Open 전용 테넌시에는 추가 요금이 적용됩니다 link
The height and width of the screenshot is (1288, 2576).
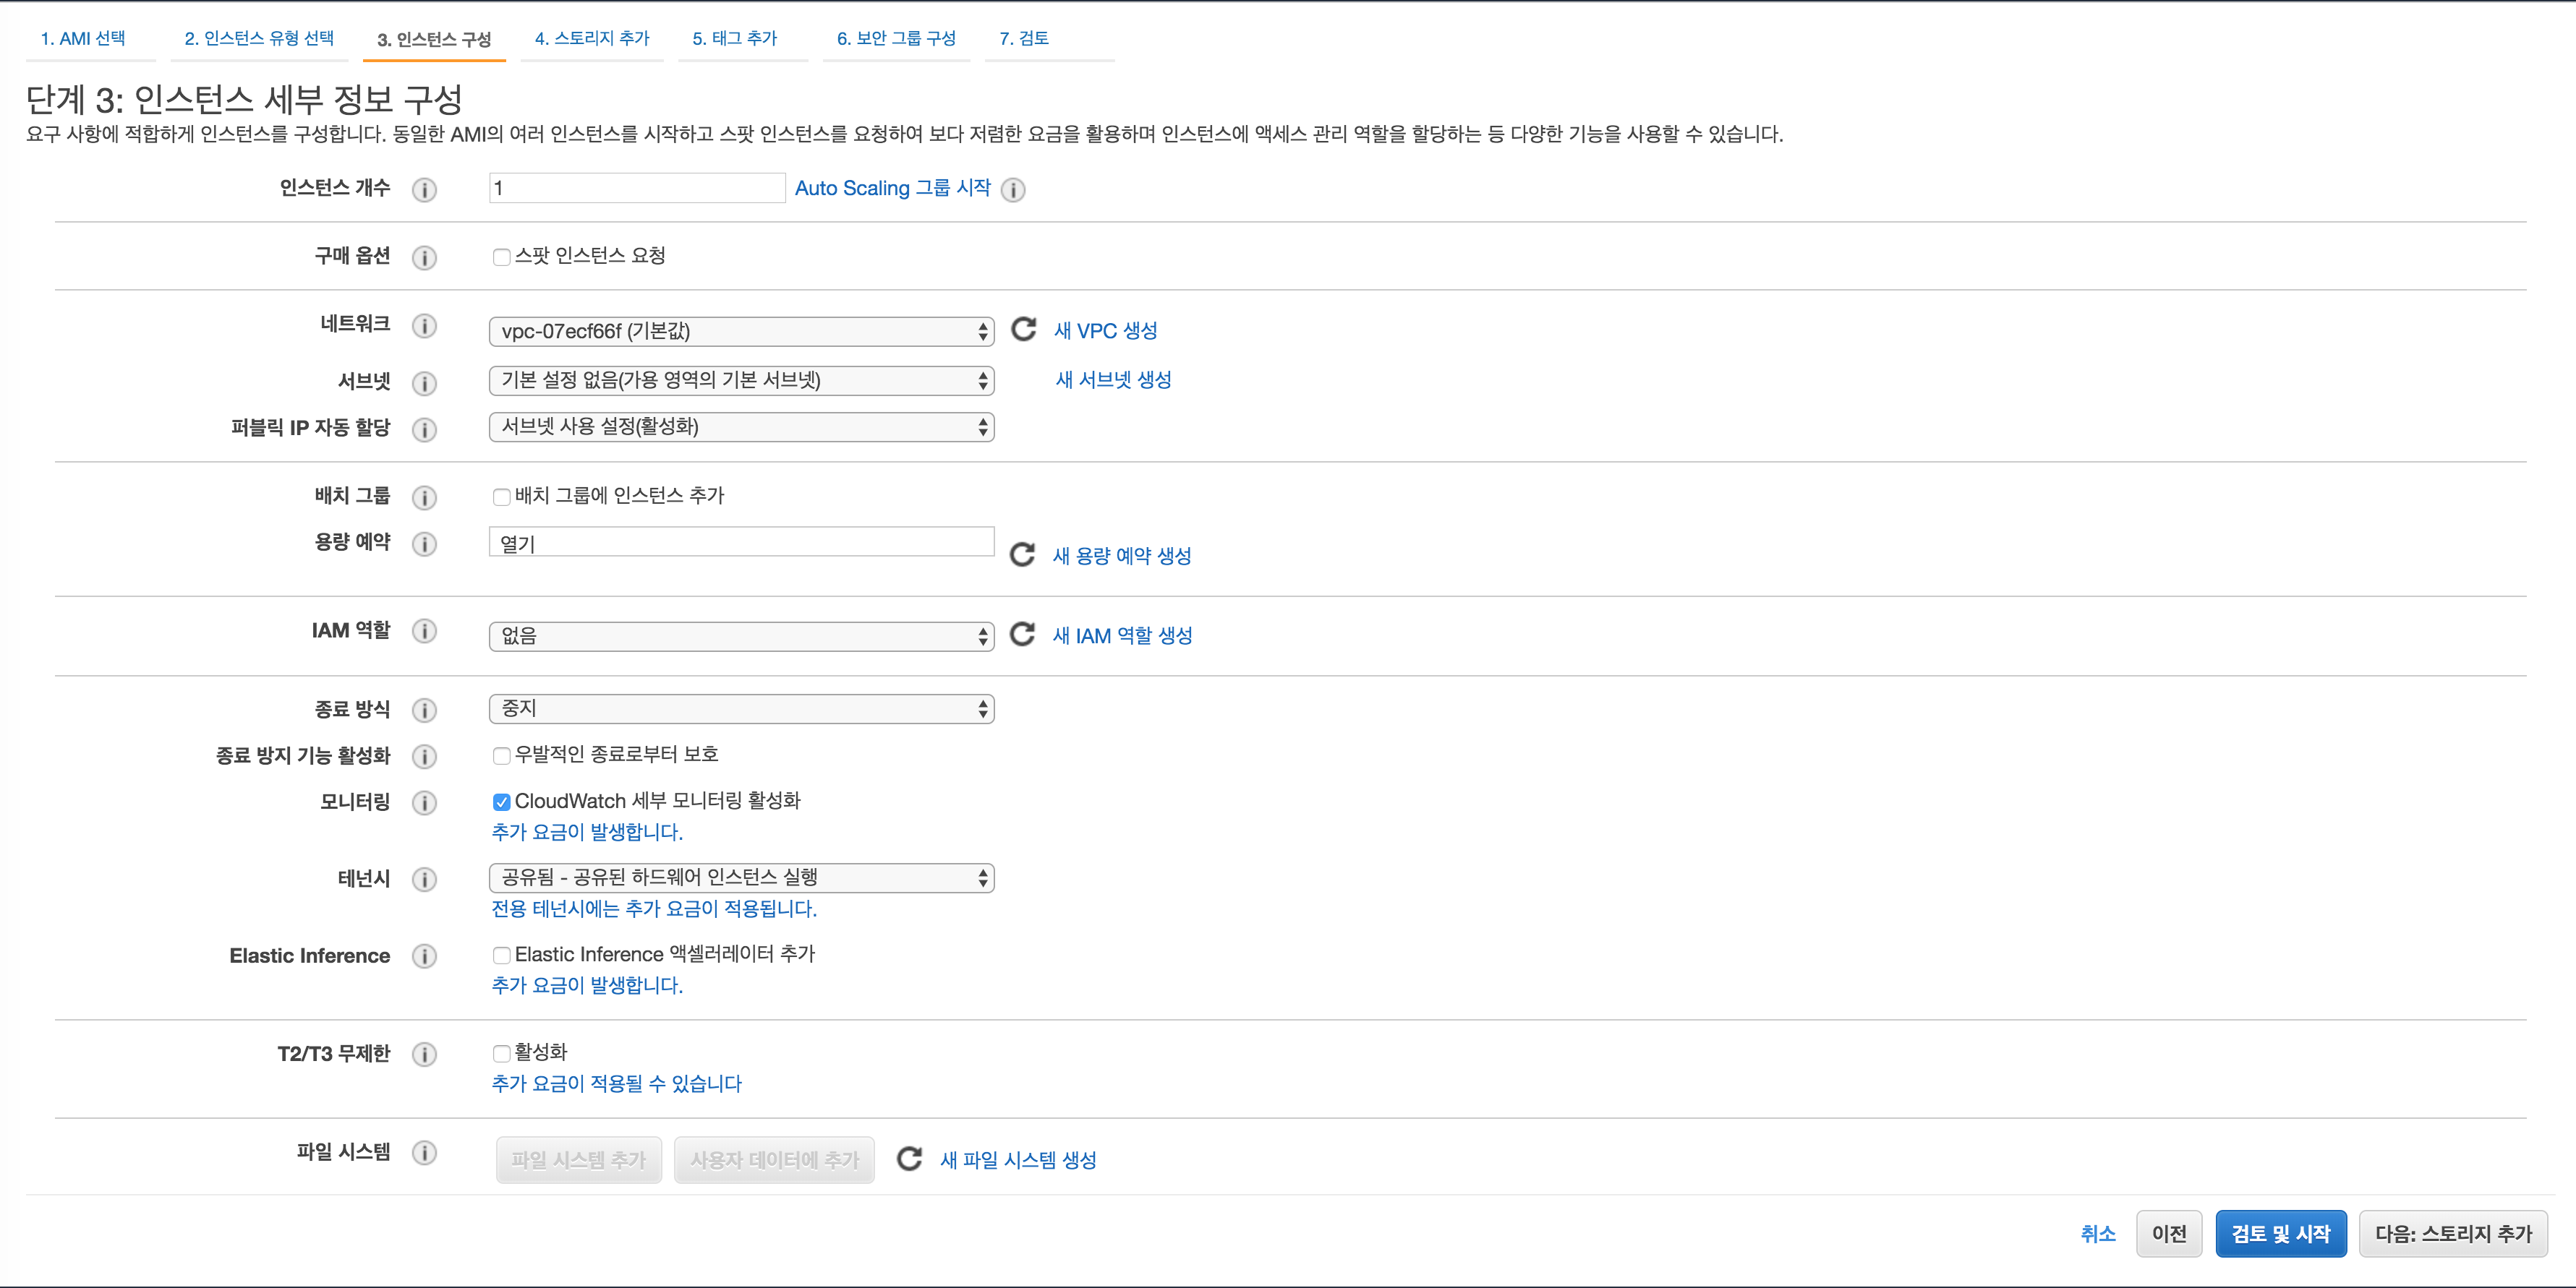(x=654, y=909)
